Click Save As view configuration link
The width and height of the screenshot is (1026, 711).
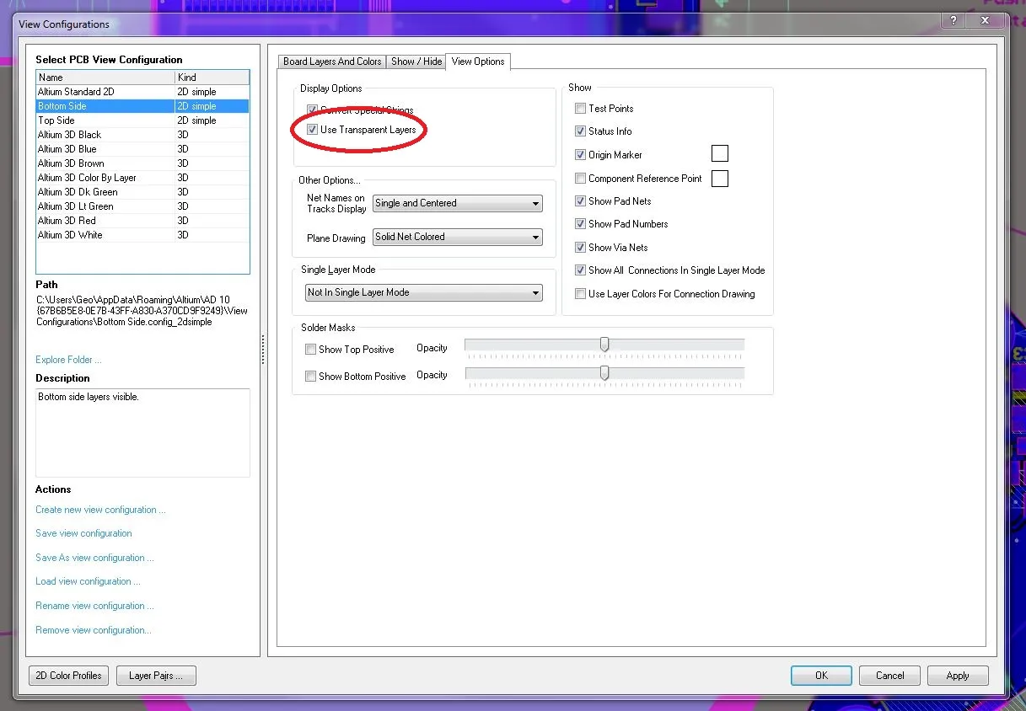tap(94, 558)
